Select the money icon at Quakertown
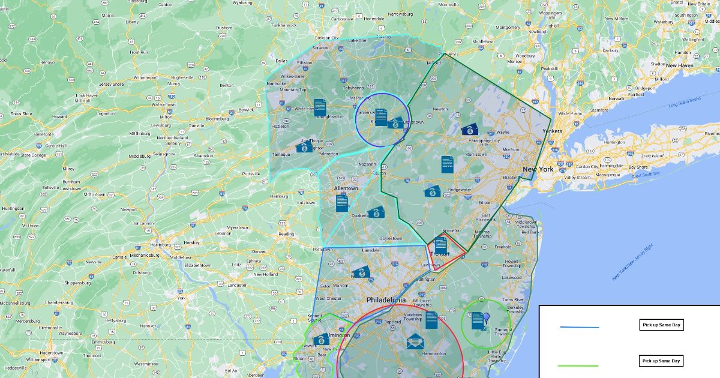Image resolution: width=720 pixels, height=378 pixels. (x=376, y=212)
